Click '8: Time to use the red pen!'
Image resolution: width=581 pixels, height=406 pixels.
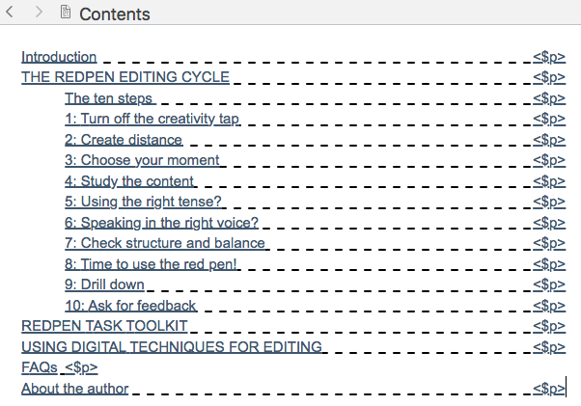click(151, 264)
